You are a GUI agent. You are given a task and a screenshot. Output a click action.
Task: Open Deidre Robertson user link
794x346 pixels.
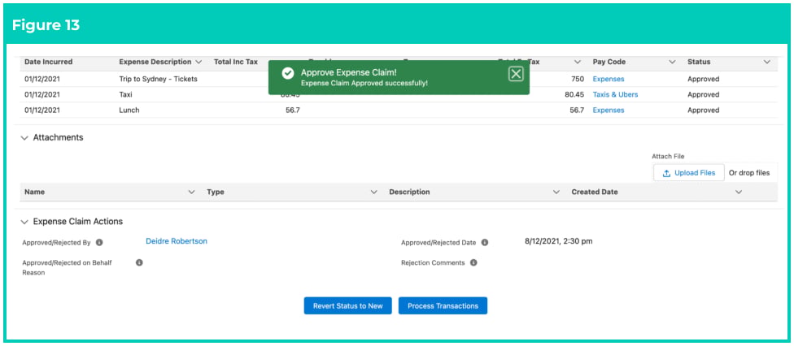177,241
